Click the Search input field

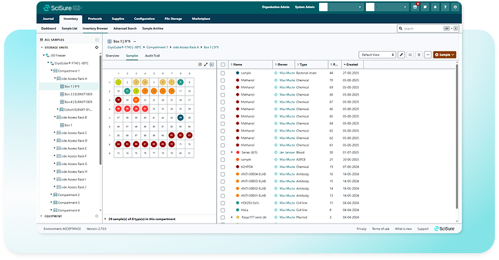click(428, 29)
